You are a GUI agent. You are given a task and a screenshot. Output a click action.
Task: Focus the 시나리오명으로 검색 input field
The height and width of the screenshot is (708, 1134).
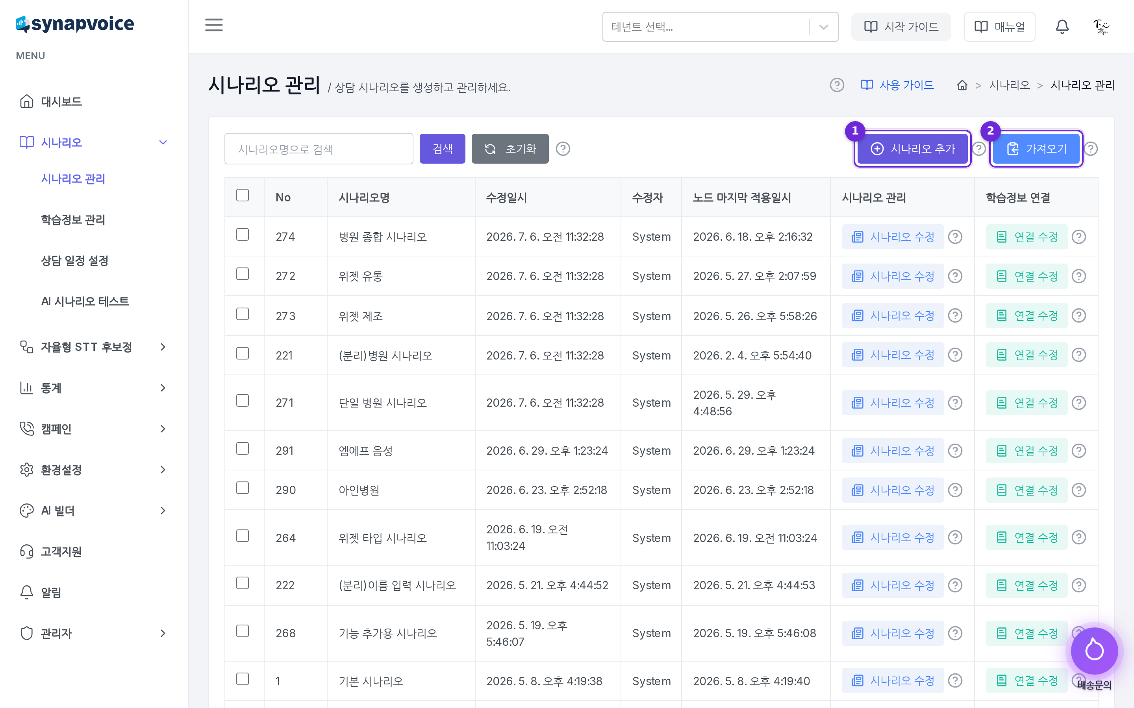pos(319,149)
